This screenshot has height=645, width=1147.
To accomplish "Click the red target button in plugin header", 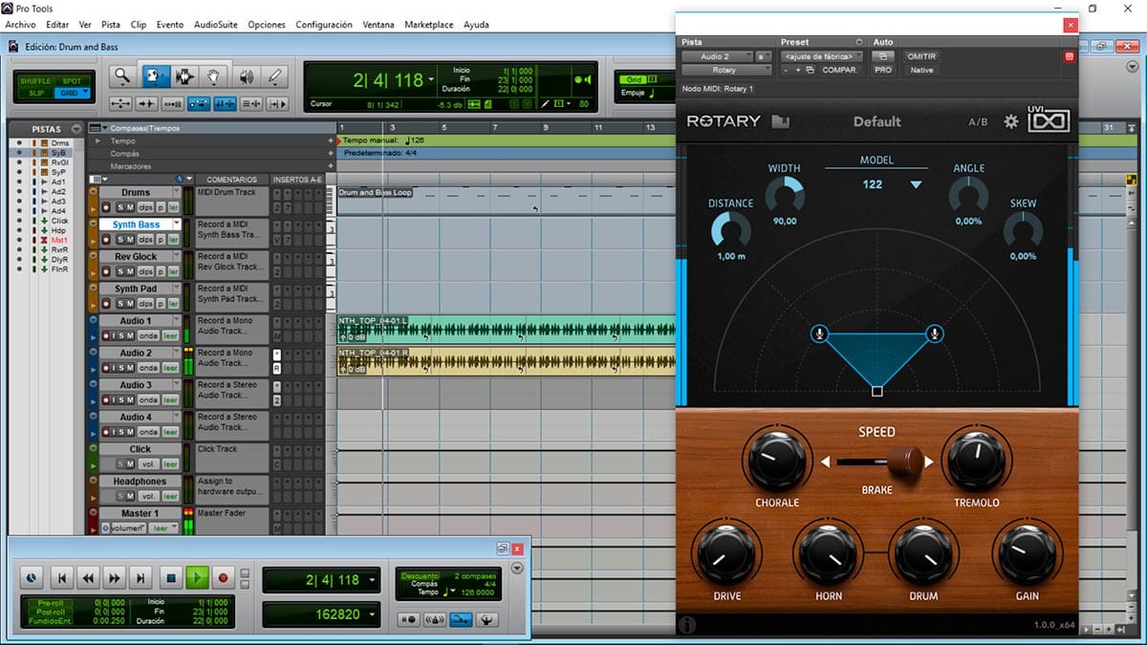I will click(x=1069, y=56).
